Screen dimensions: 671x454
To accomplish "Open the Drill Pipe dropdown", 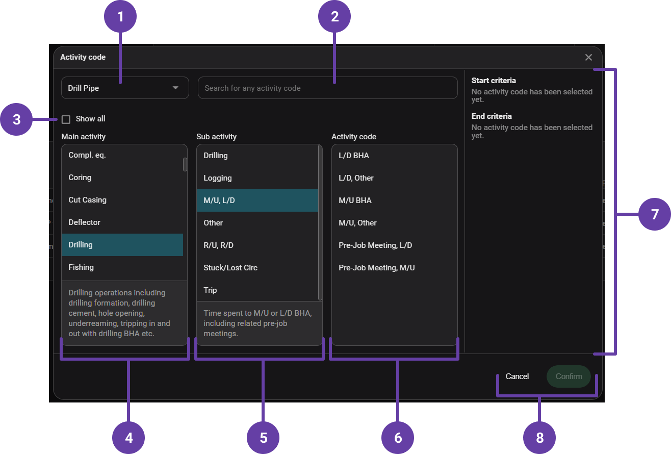I will tap(125, 88).
